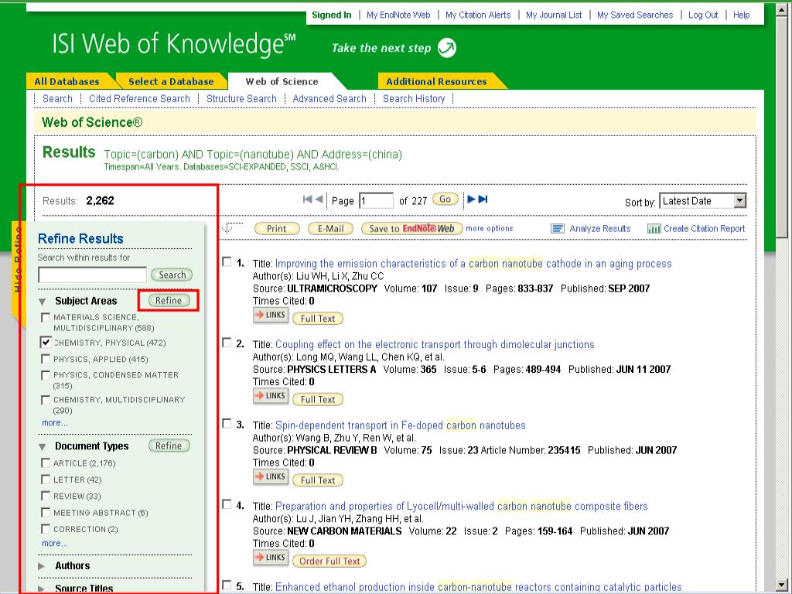
Task: Jump to the last results page icon
Action: point(483,199)
